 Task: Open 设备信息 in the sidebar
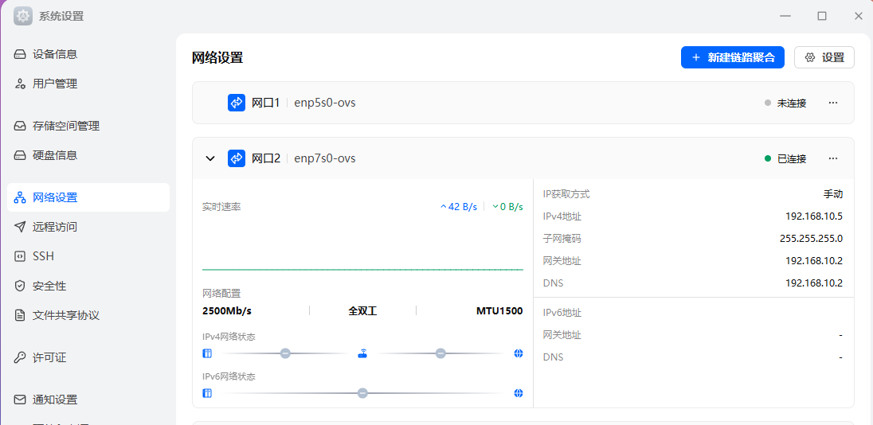pyautogui.click(x=55, y=54)
